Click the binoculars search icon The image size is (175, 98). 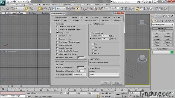pyautogui.click(x=139, y=2)
